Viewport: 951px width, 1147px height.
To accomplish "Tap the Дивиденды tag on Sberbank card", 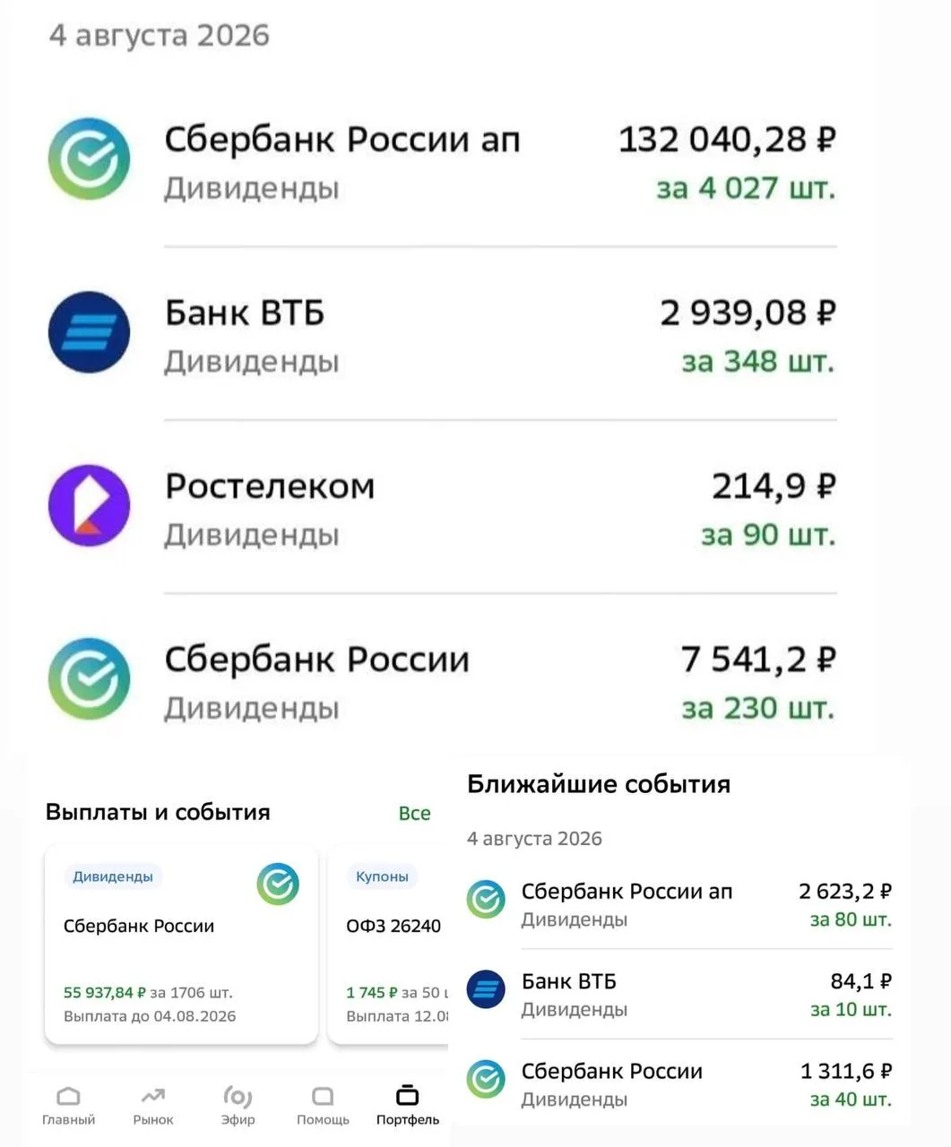I will (x=113, y=876).
